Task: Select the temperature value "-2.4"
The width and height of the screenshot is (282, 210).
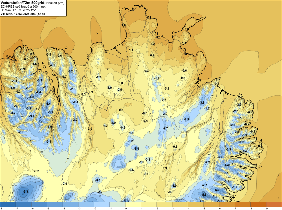Action: [76, 102]
